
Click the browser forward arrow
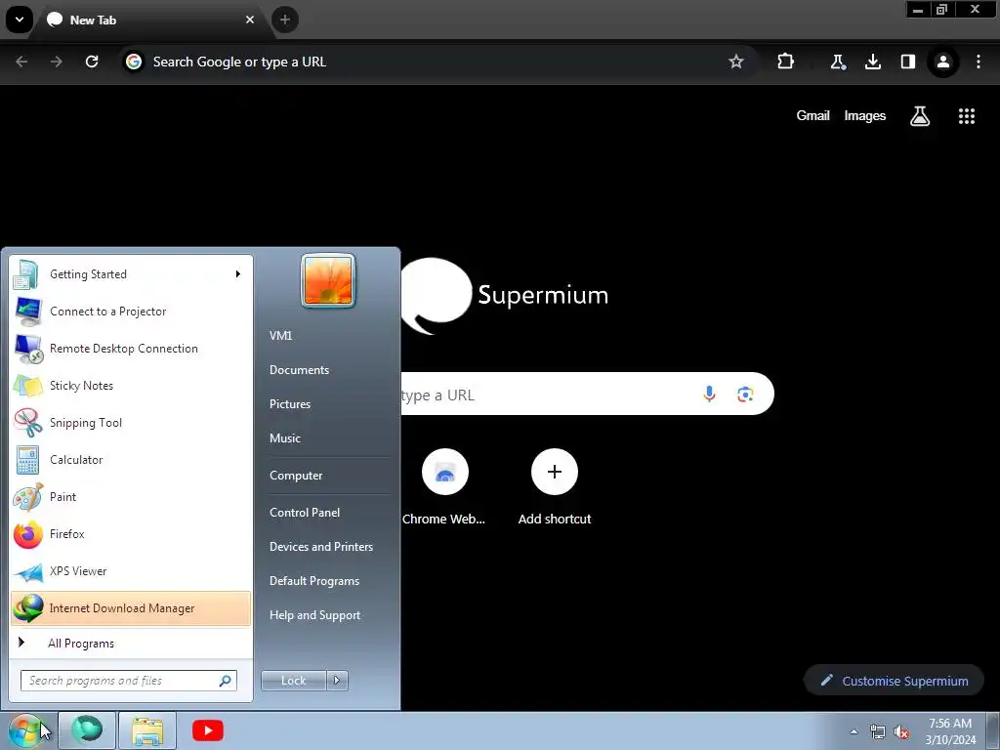(56, 62)
